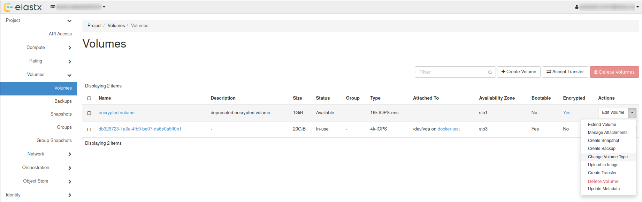Collapse the Project sidebar section
Viewport: 642px width, 202px height.
[38, 20]
